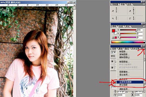The width and height of the screenshot is (146, 97).
Task: Click the red foreground color swatch
Action: (113, 31)
